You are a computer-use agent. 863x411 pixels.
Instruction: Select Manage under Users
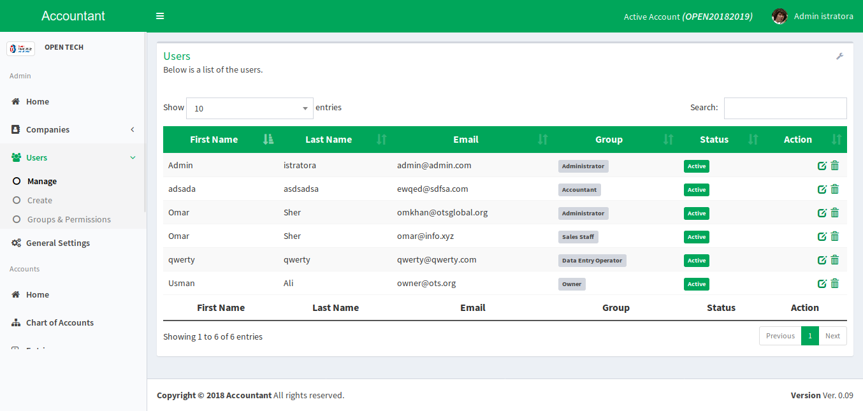42,182
